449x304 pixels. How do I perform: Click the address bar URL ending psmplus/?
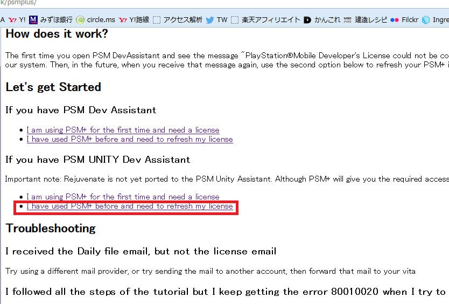(18, 3)
